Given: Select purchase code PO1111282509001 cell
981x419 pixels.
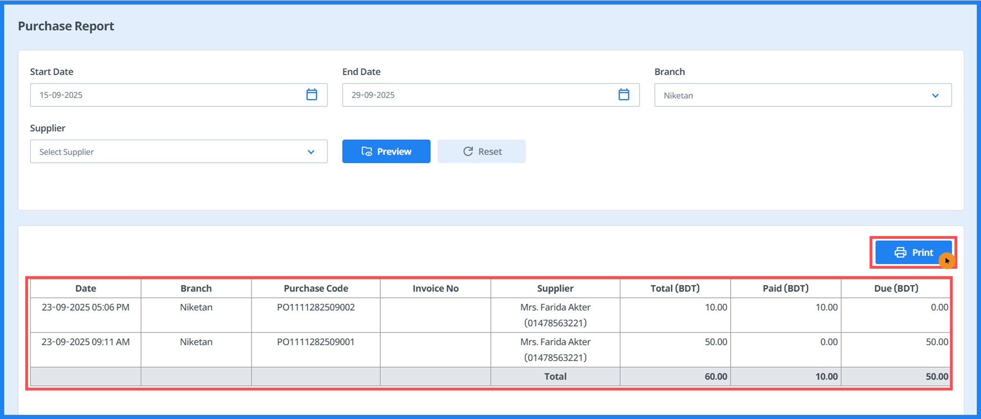Looking at the screenshot, I should (x=316, y=342).
